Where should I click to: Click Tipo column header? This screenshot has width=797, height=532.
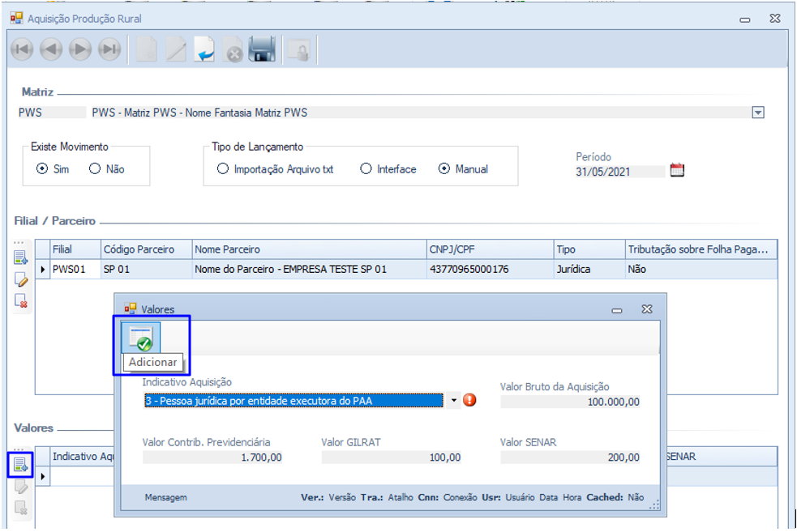click(589, 249)
